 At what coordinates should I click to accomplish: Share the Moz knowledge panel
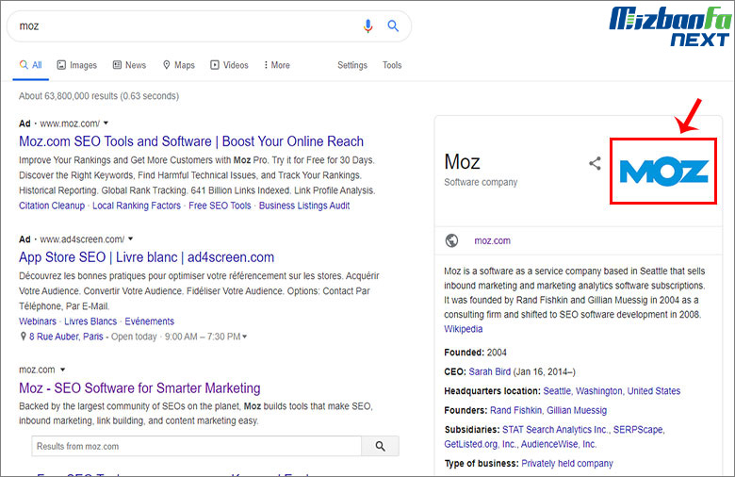(595, 163)
